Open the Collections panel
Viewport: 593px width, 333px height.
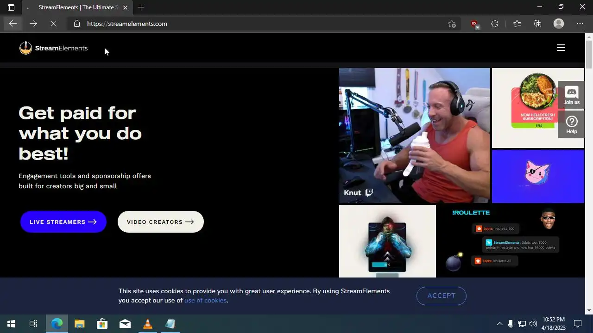click(x=537, y=24)
